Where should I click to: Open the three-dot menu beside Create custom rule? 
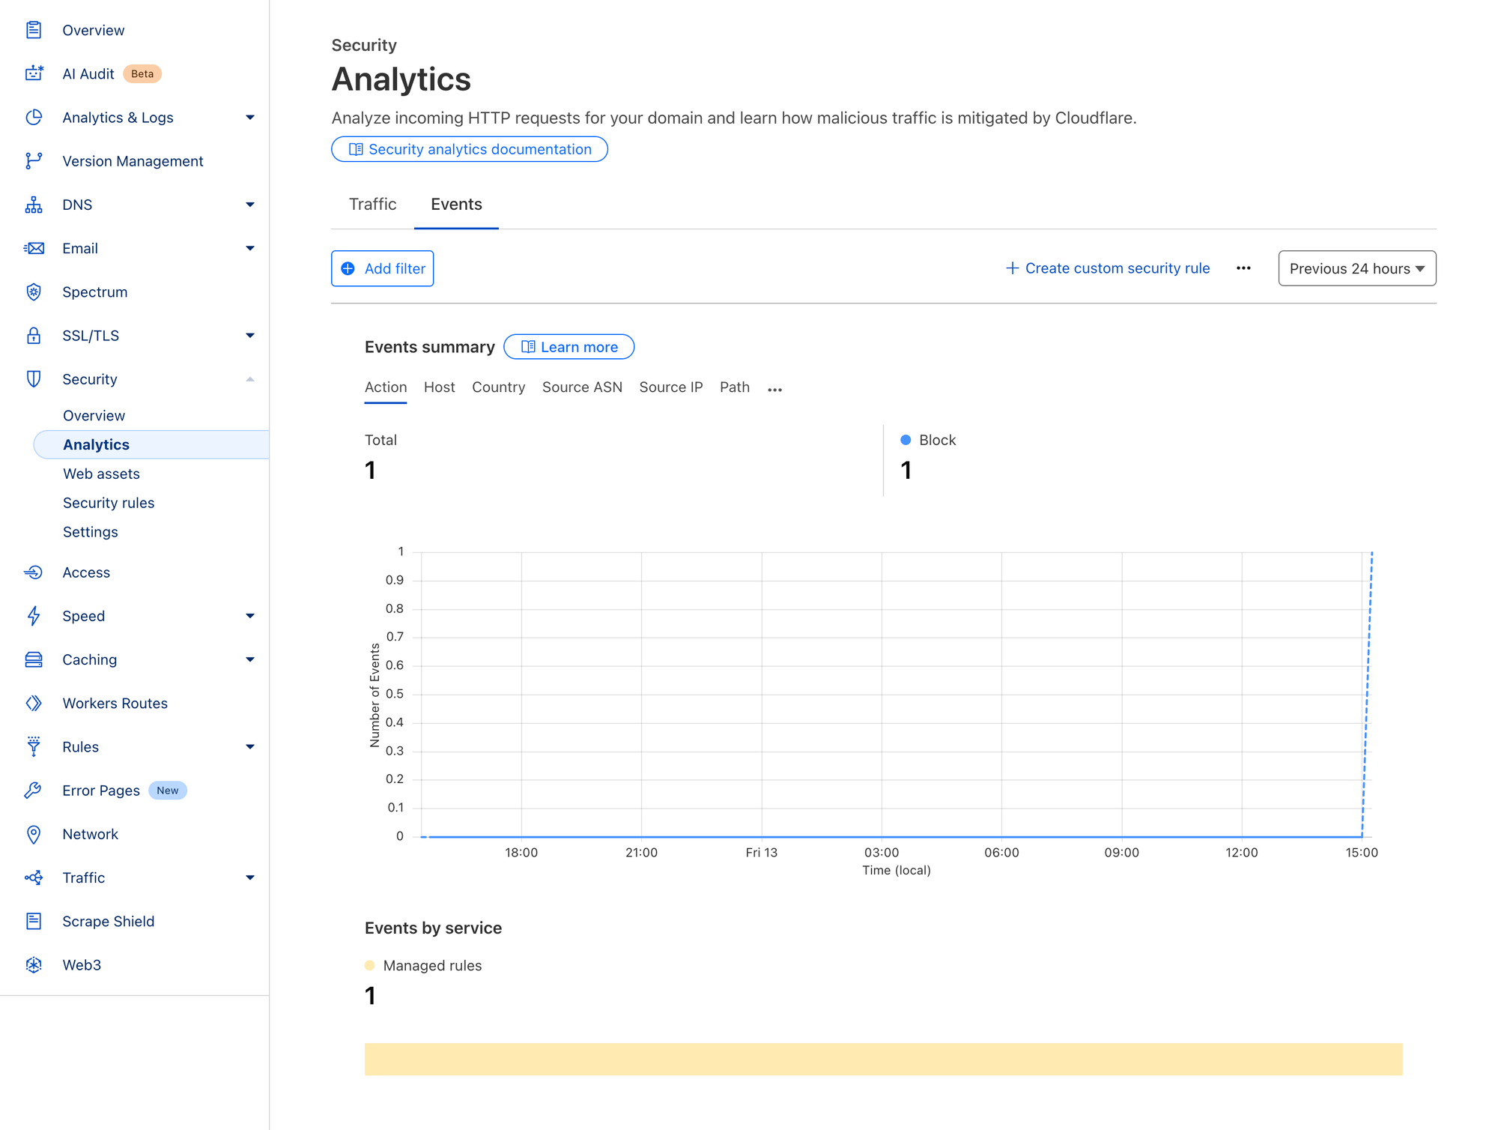[1243, 268]
